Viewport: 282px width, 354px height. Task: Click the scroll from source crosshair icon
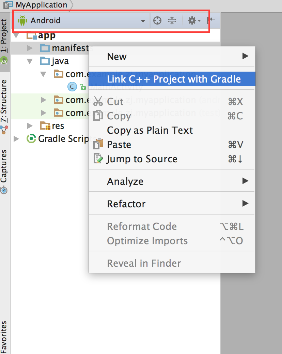click(x=157, y=20)
